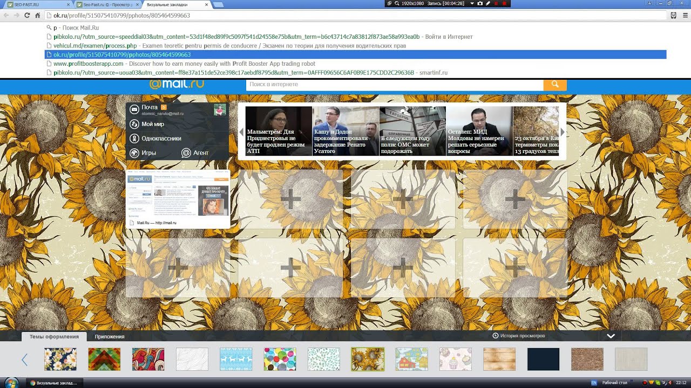
Task: Click the История просмотров clock icon
Action: click(496, 336)
